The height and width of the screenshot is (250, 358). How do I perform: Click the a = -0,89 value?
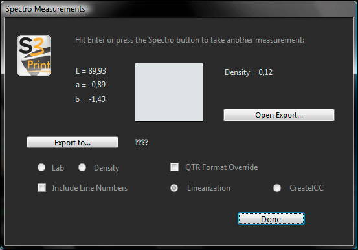[91, 85]
